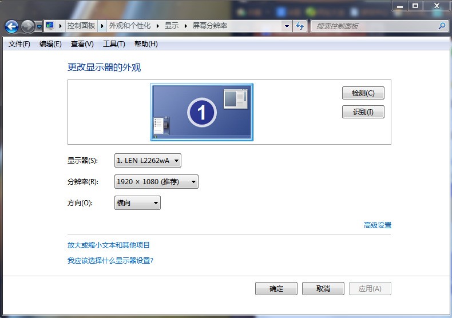
Task: Open the 查看(V) menu
Action: [82, 44]
